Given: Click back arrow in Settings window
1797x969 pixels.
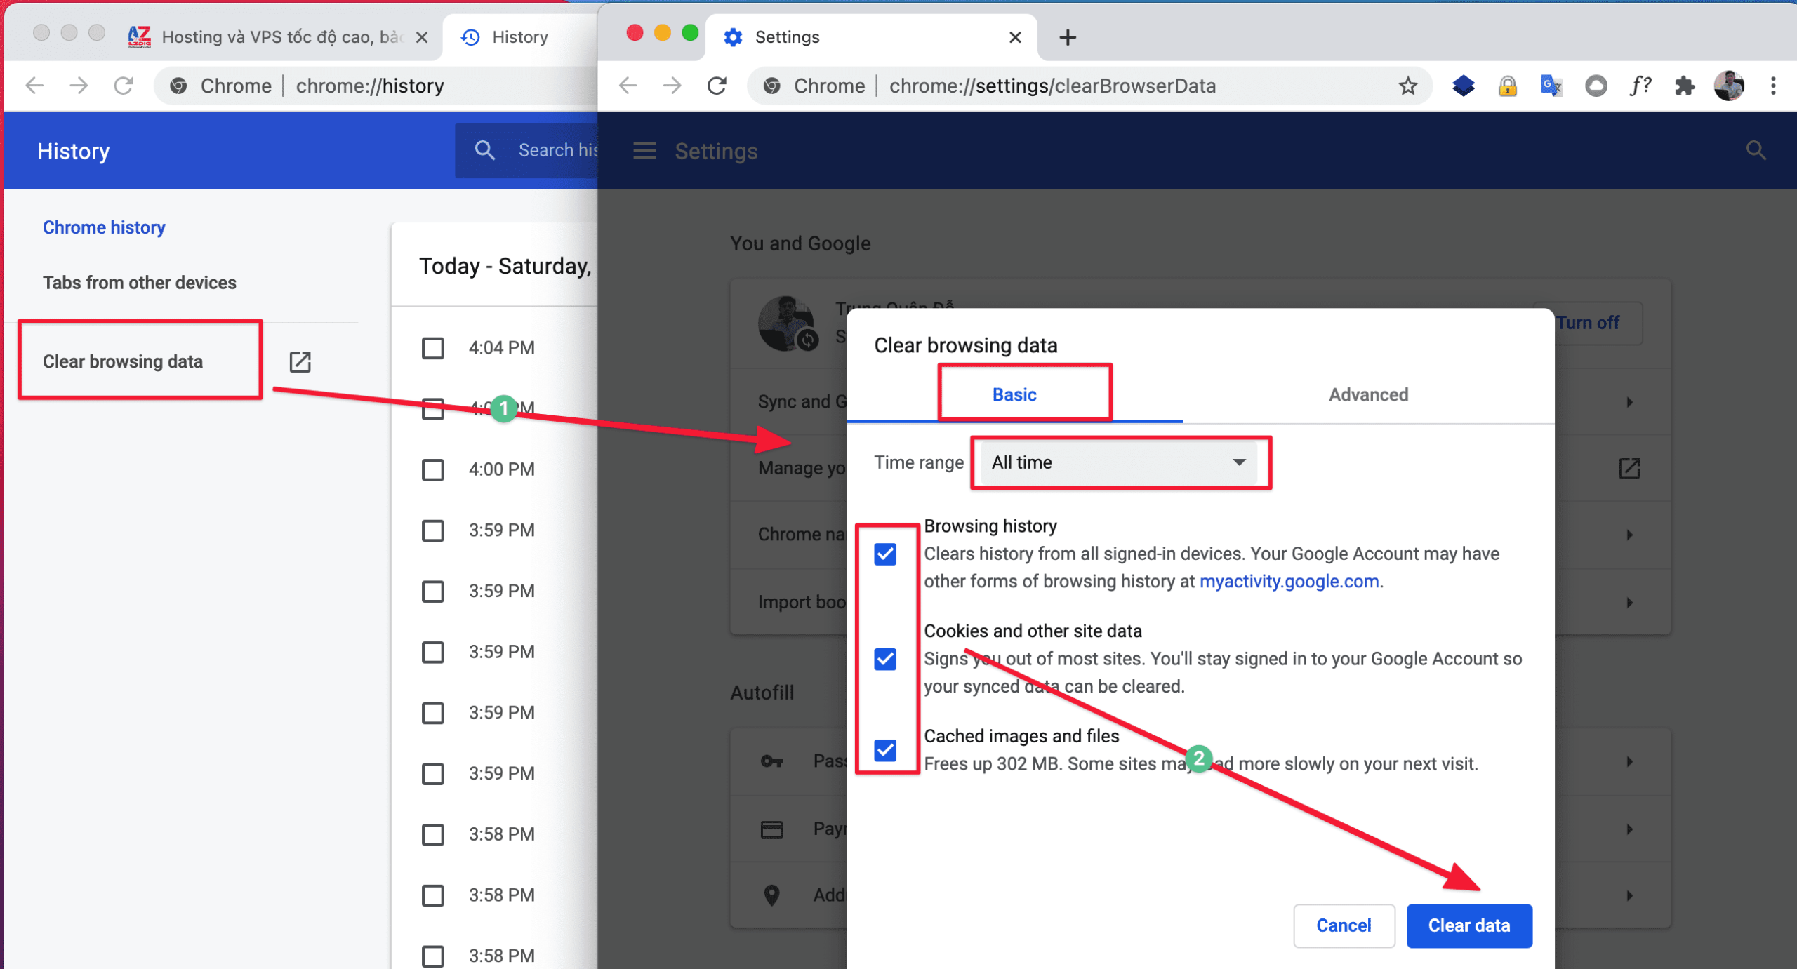Looking at the screenshot, I should (628, 86).
